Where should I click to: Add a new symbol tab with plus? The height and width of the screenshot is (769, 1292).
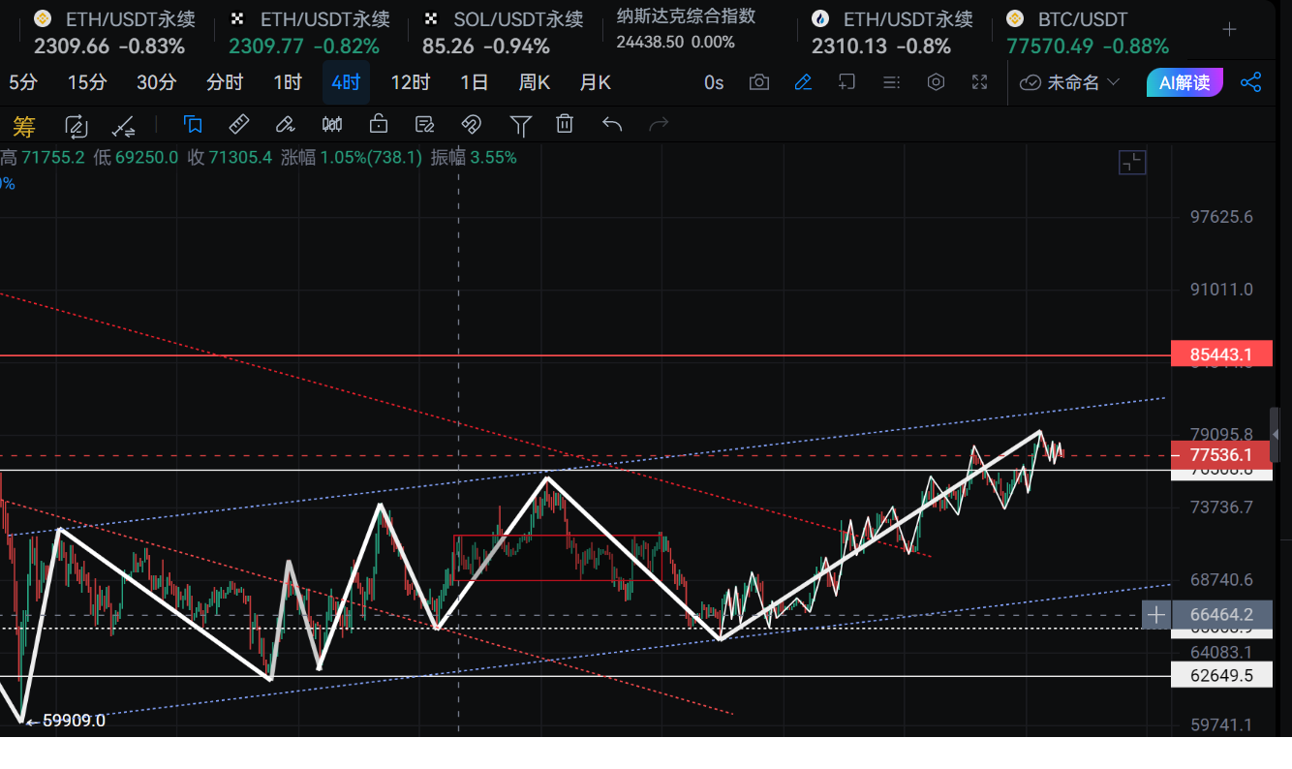pyautogui.click(x=1229, y=29)
